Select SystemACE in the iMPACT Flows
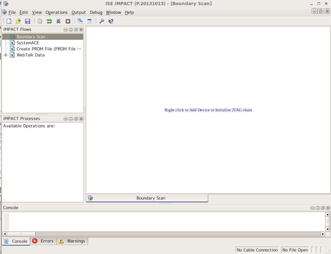Screen dimensions: 331x254 pos(28,43)
